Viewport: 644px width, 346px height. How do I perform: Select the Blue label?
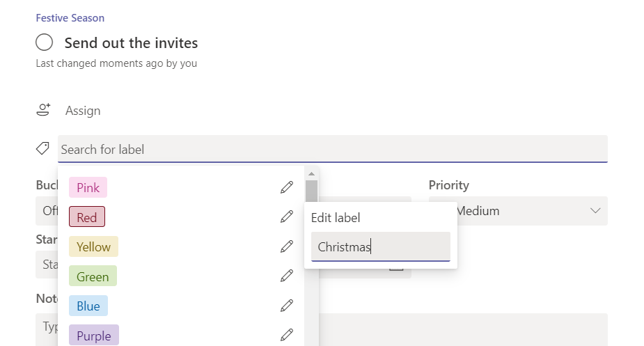point(88,306)
